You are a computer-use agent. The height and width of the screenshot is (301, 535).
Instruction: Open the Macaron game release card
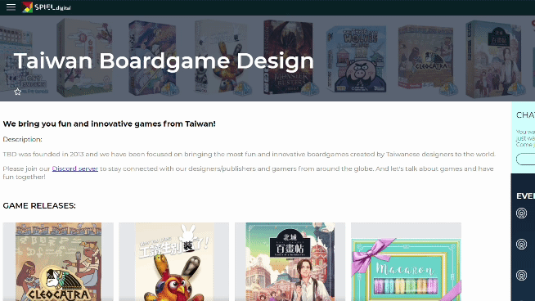[406, 262]
